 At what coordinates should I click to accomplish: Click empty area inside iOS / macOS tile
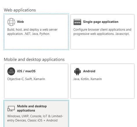coord(36,89)
